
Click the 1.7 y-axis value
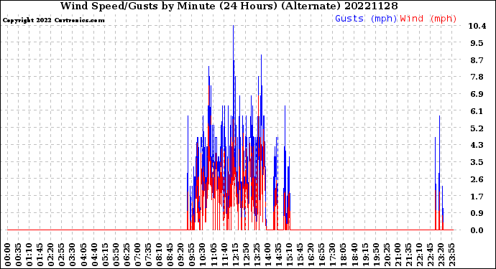tap(477, 197)
